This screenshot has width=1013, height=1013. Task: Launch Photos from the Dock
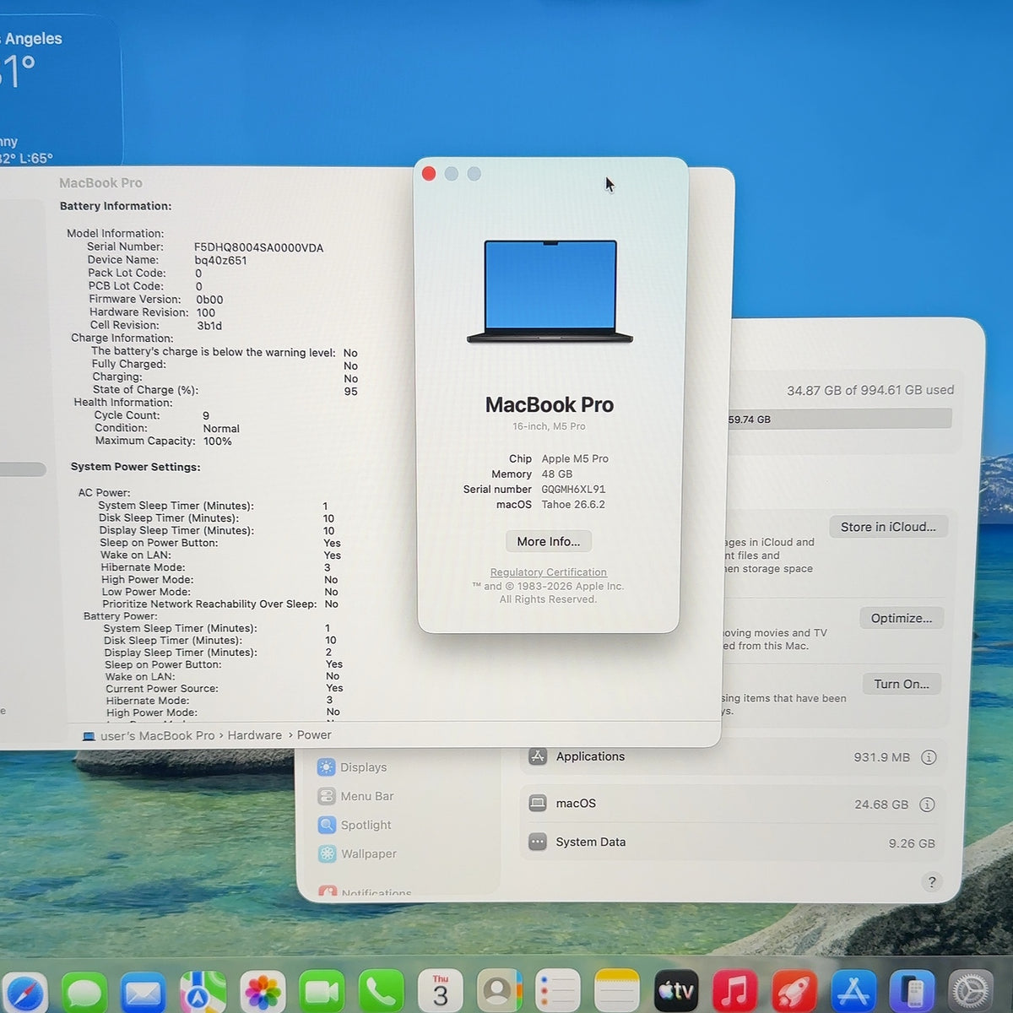coord(263,992)
